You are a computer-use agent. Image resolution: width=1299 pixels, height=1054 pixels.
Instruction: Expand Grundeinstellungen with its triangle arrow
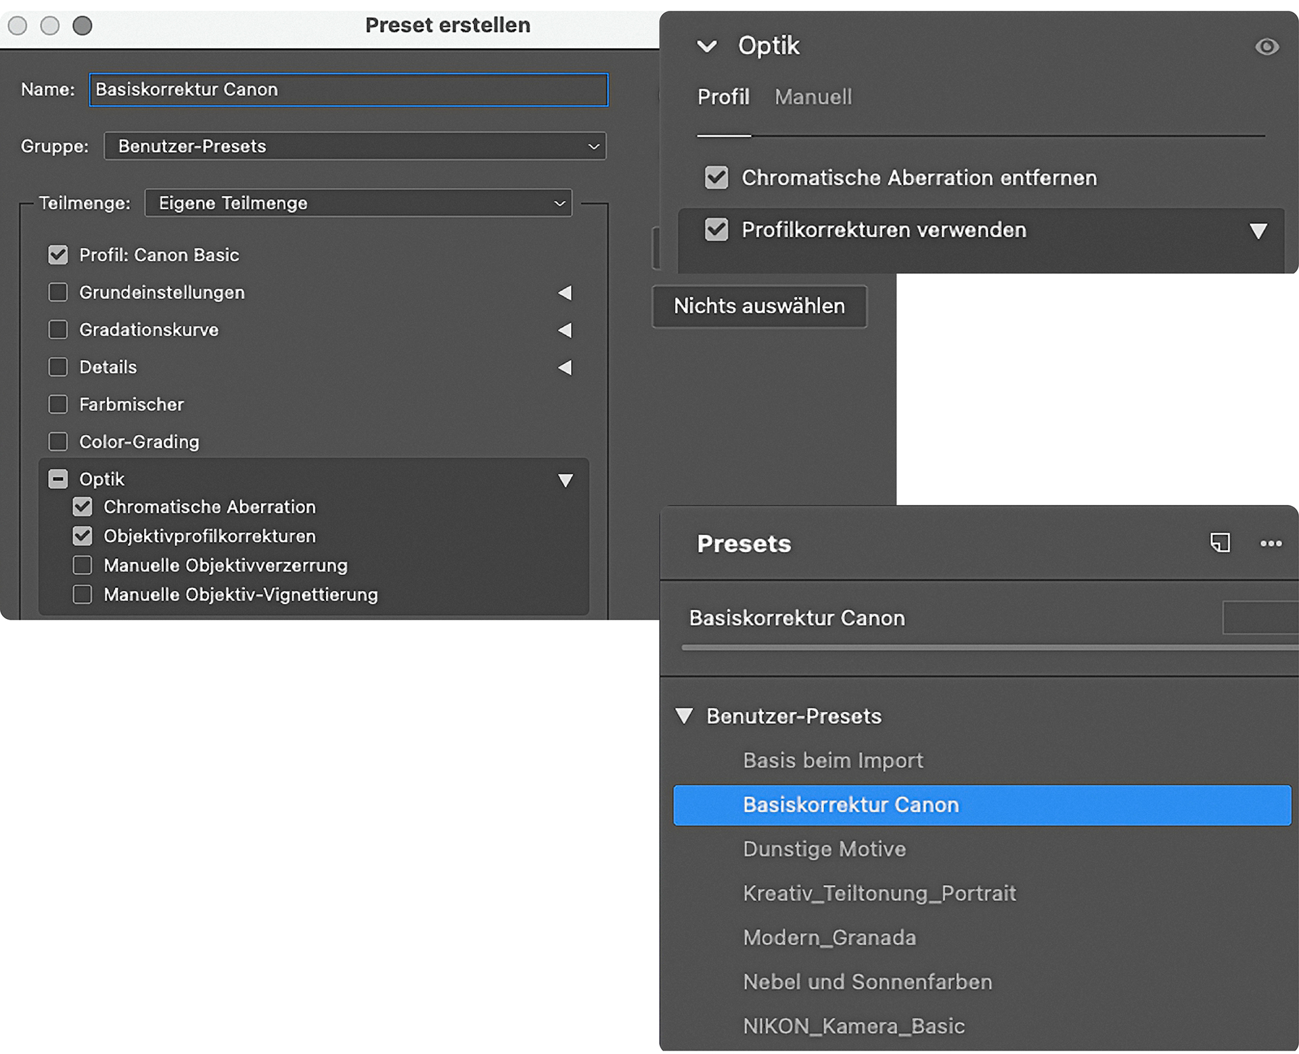coord(565,292)
